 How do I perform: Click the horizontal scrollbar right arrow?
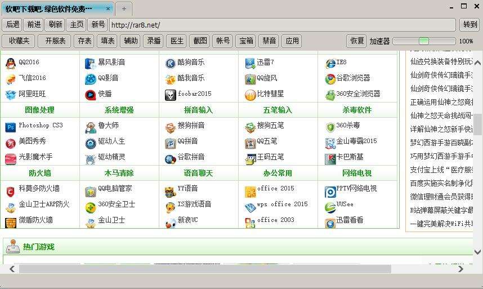click(460, 269)
